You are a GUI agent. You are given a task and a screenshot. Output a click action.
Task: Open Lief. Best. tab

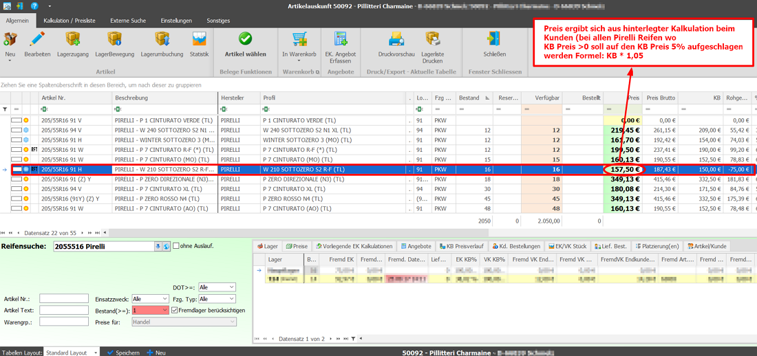[x=610, y=246]
